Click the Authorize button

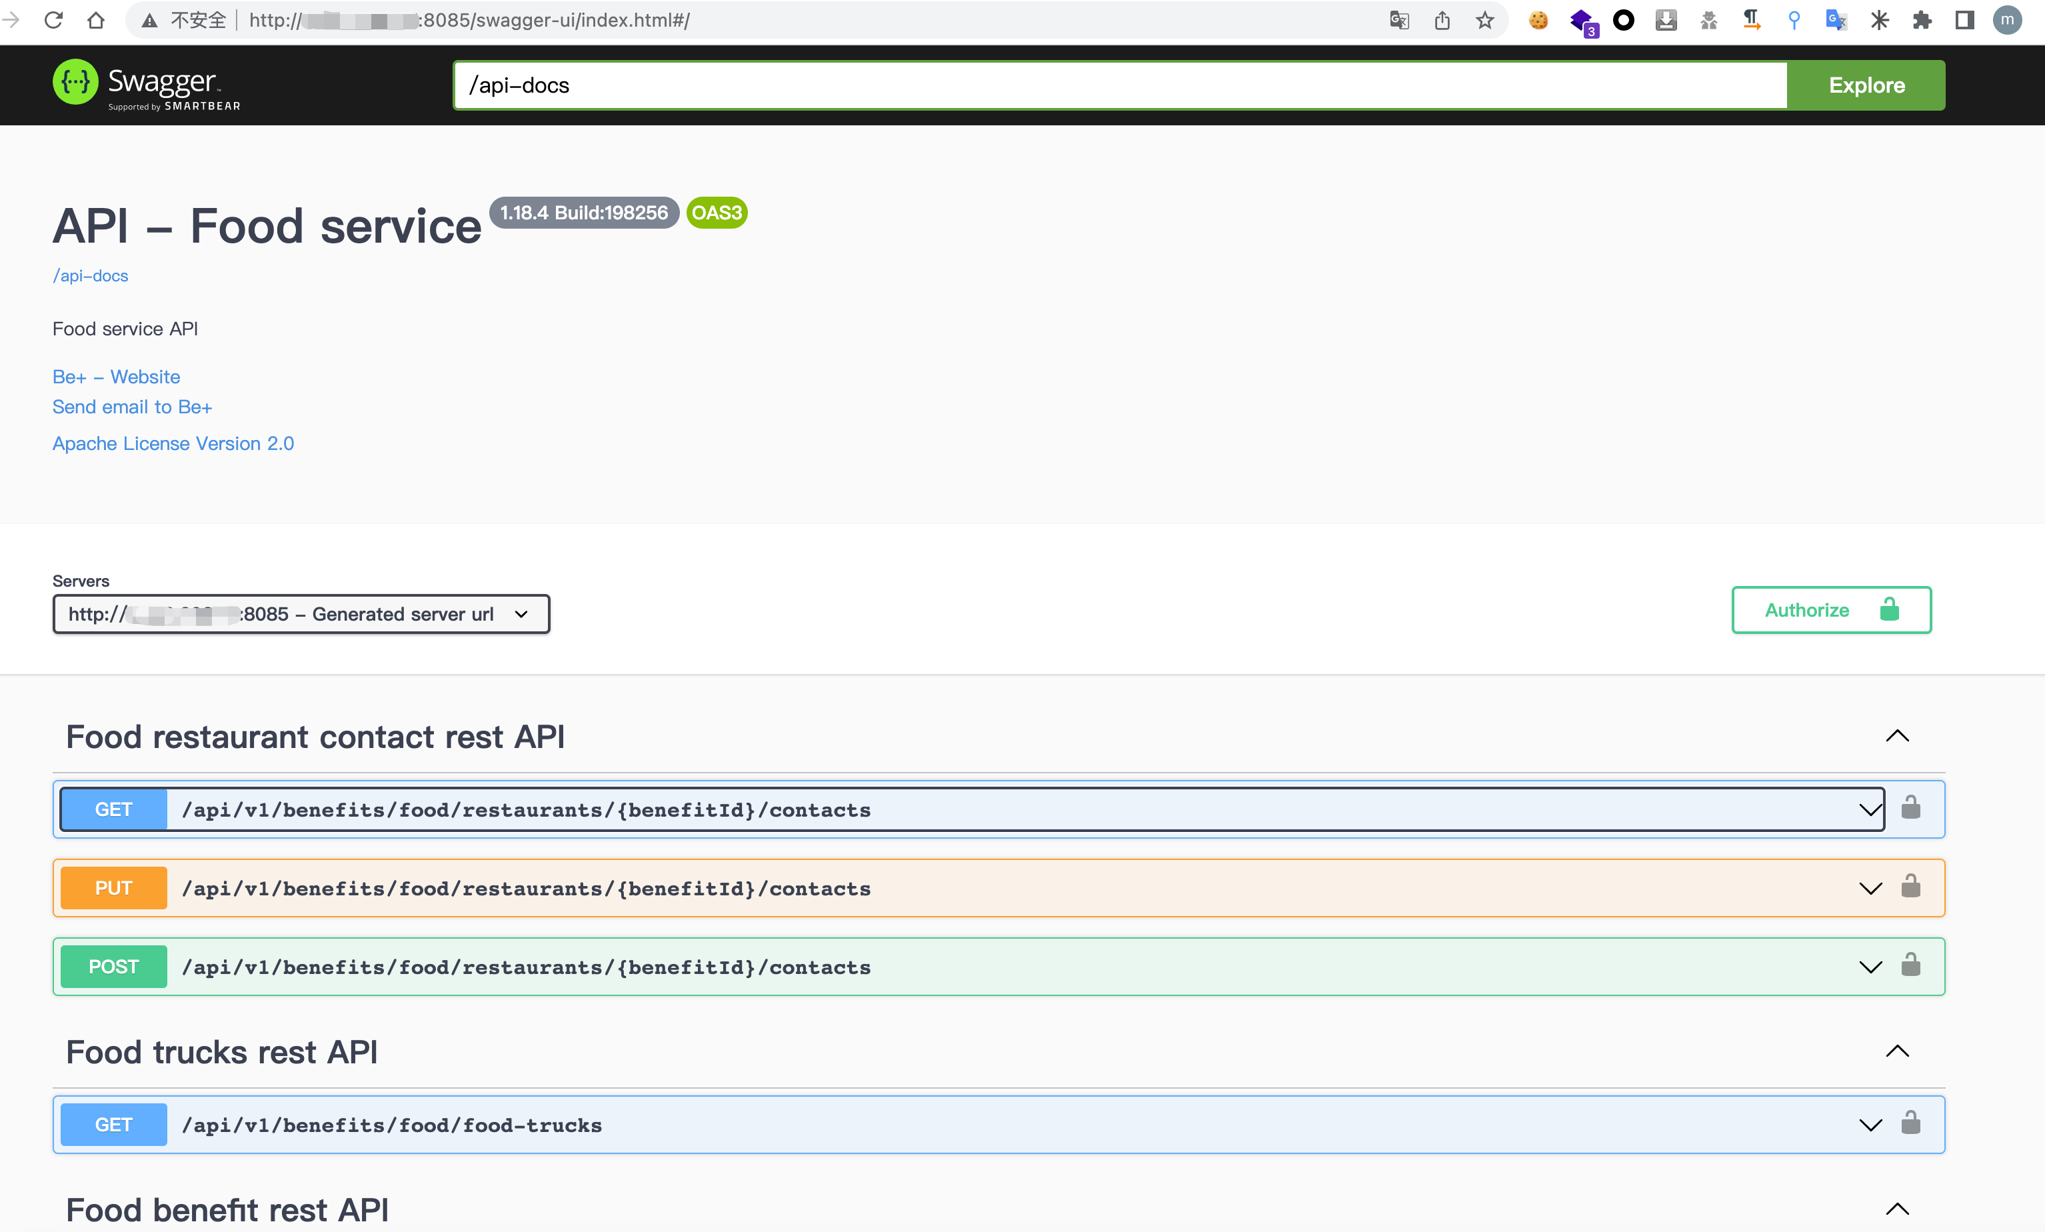pyautogui.click(x=1831, y=610)
